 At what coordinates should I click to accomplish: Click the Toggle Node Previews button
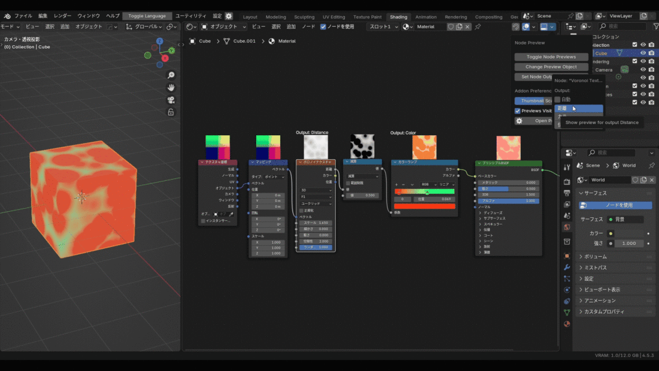pyautogui.click(x=550, y=56)
